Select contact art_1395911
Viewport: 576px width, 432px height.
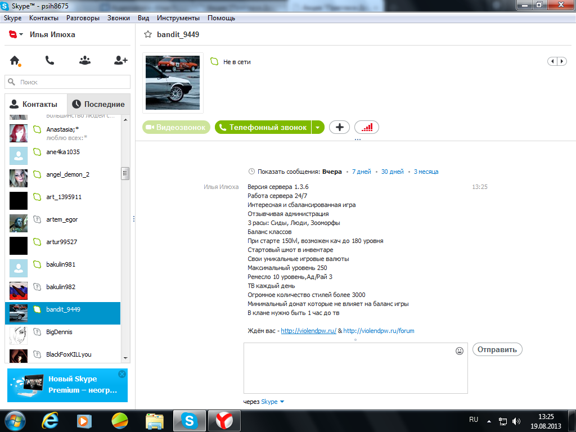point(63,201)
